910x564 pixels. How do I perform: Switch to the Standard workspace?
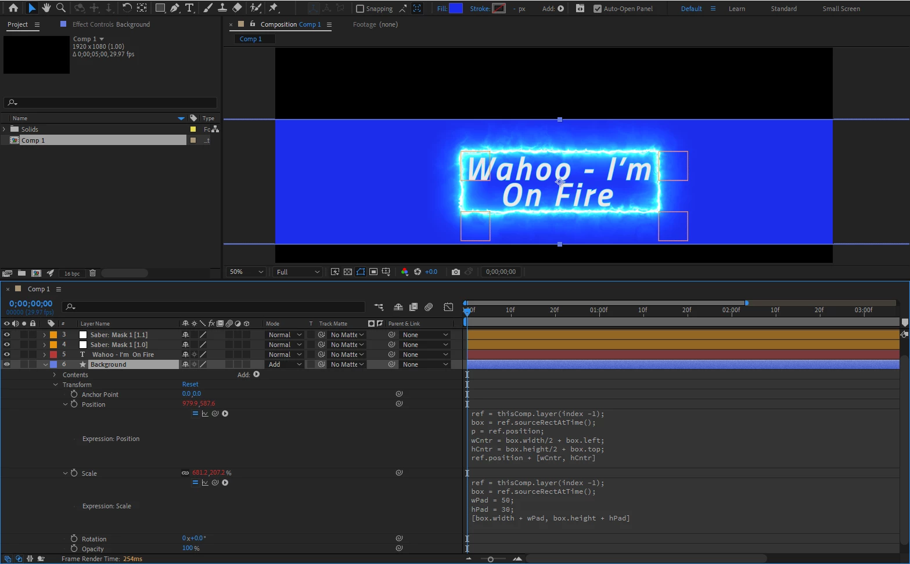click(783, 9)
